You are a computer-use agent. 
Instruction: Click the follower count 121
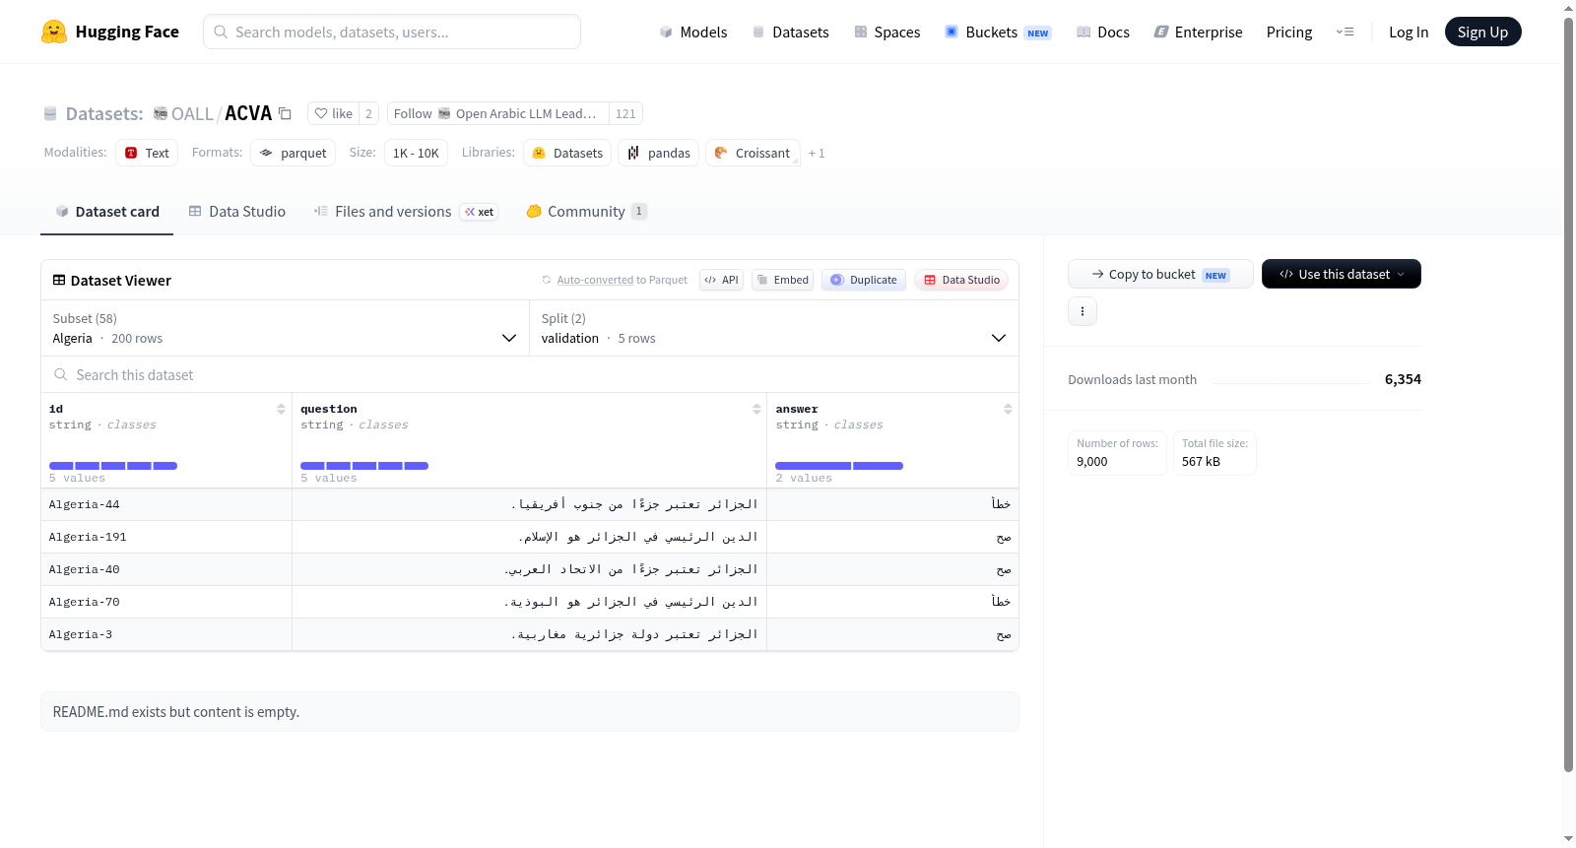(625, 113)
